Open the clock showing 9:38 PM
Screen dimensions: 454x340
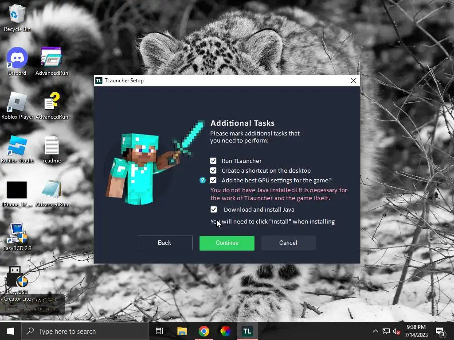[416, 331]
